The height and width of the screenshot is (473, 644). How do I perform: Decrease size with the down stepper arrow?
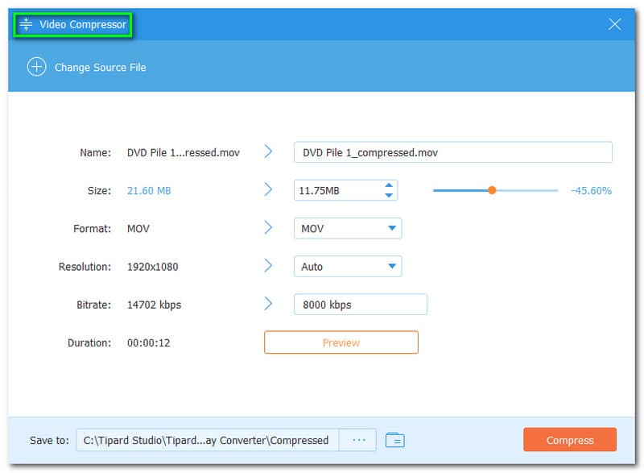click(389, 195)
